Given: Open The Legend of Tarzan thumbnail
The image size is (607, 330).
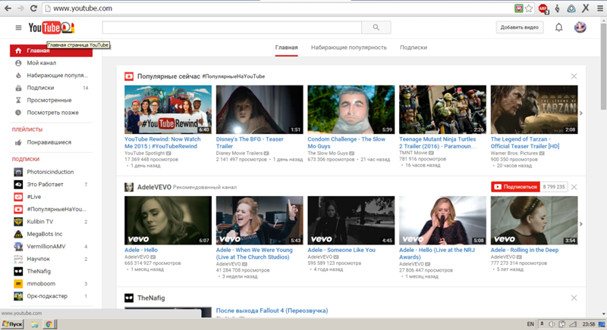Looking at the screenshot, I should coord(534,110).
